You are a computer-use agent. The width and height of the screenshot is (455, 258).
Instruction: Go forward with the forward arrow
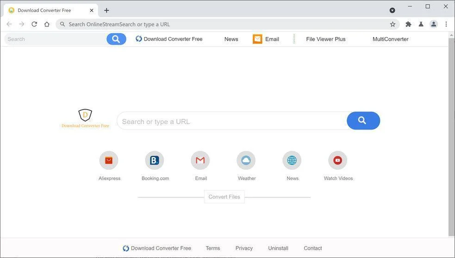point(22,24)
